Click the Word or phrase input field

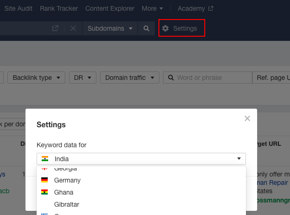[x=208, y=78]
